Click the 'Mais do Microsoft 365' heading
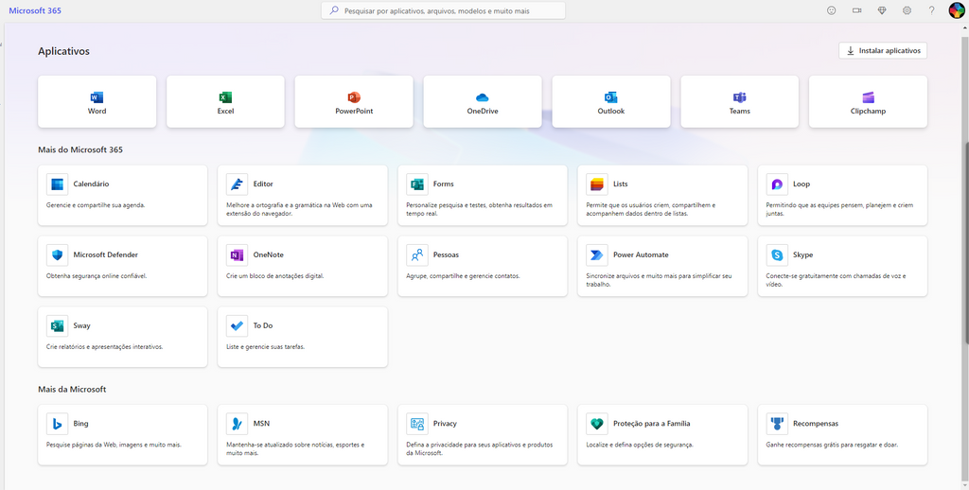The height and width of the screenshot is (490, 969). (80, 149)
